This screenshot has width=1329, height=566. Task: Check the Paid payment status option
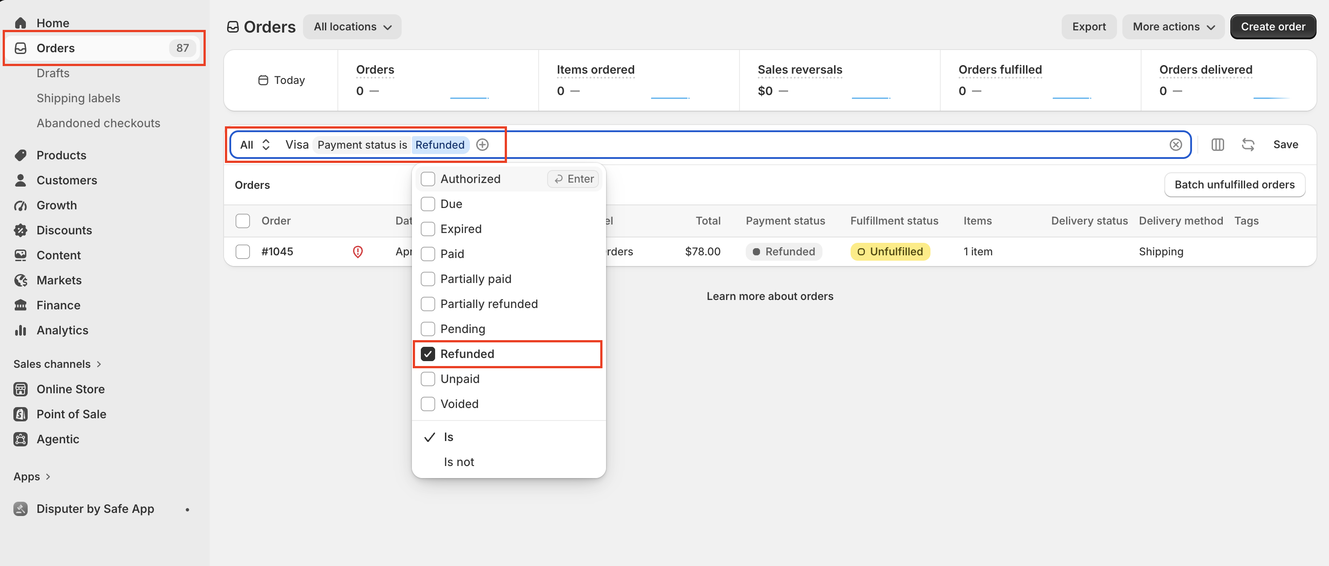[428, 254]
